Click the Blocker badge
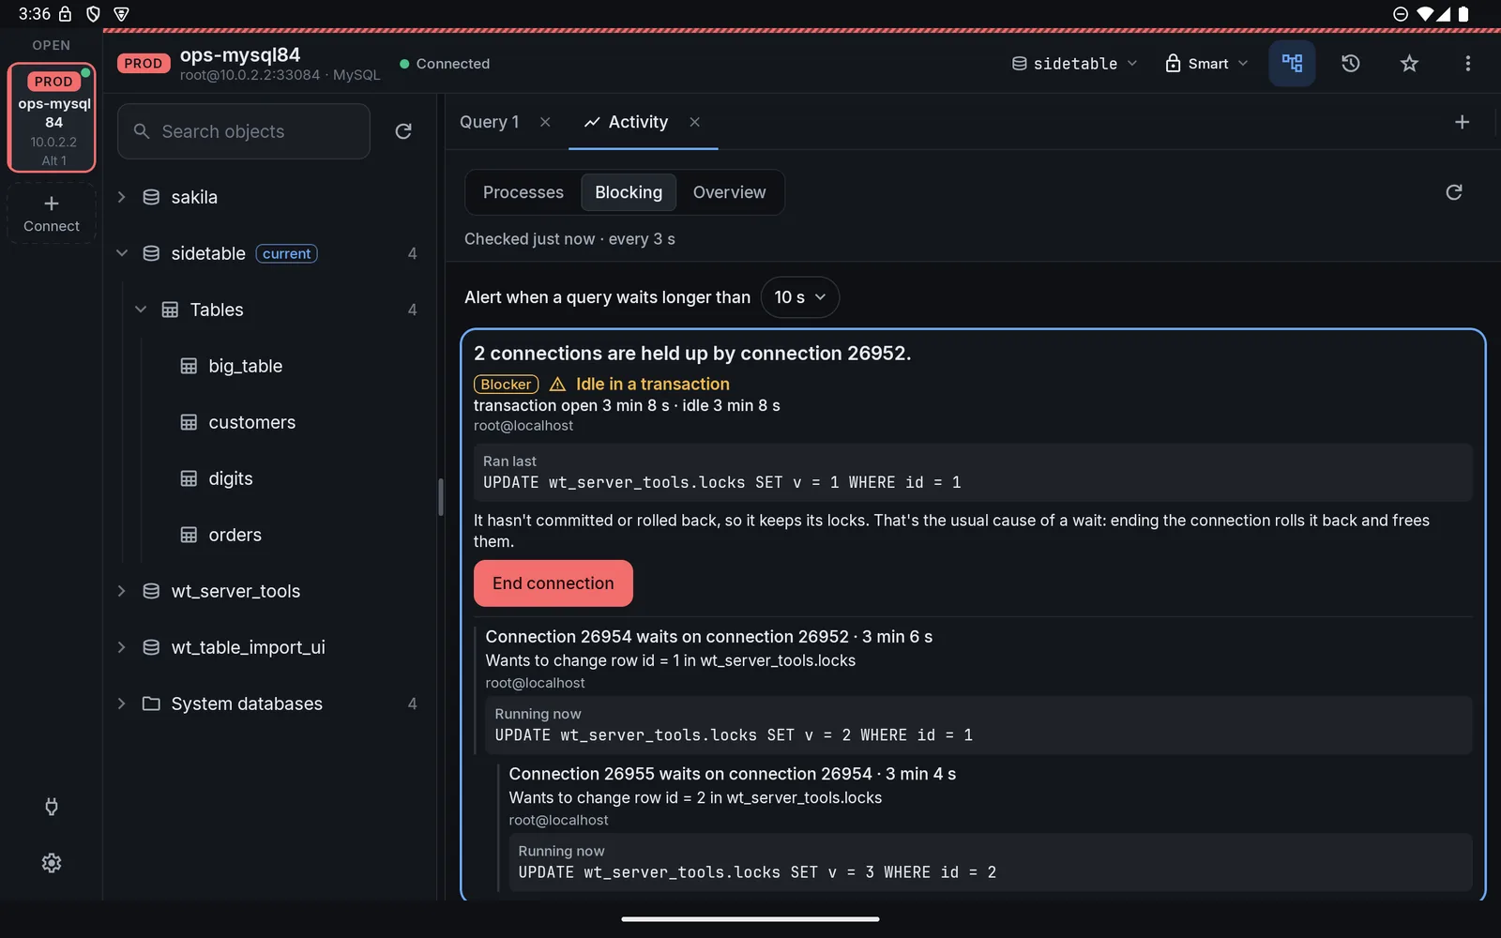This screenshot has height=938, width=1501. (507, 385)
